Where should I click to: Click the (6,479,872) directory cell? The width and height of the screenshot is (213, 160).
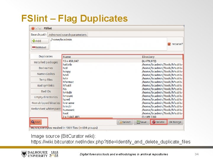pos(149,61)
